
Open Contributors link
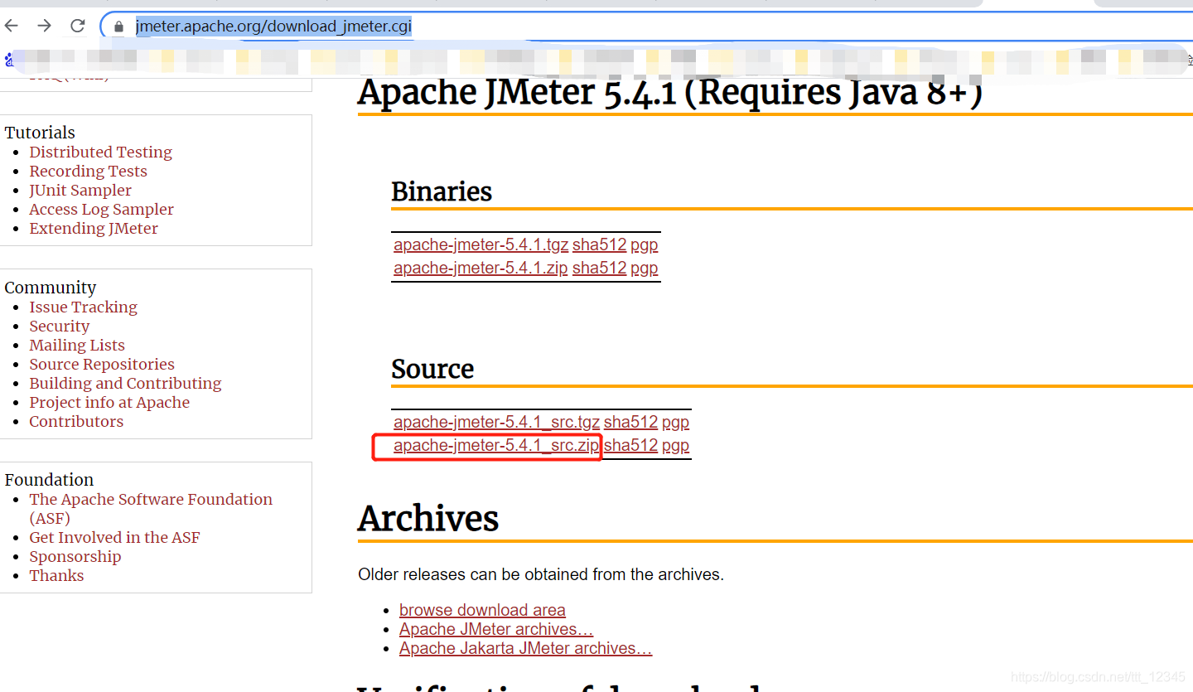[76, 421]
